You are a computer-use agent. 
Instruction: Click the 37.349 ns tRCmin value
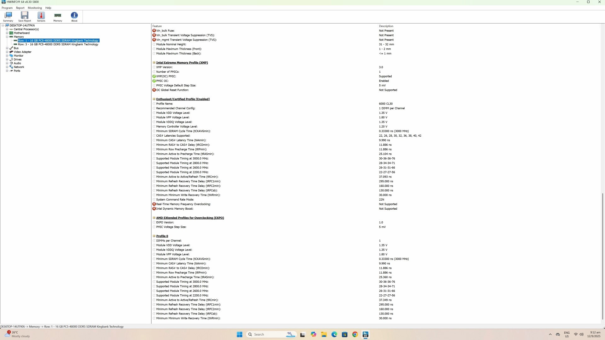[x=385, y=300]
